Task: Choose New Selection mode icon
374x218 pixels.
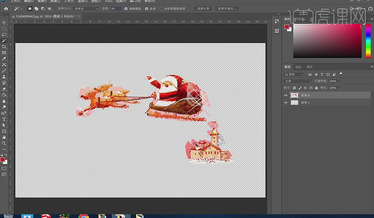Action: pos(29,9)
